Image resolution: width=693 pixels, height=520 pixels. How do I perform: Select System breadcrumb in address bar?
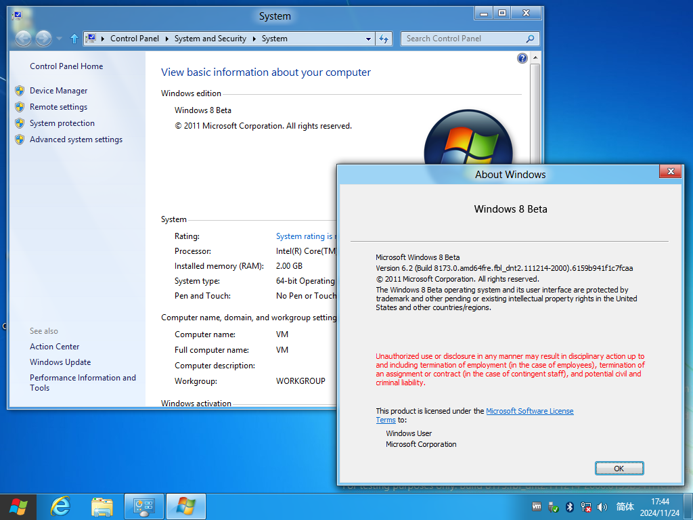coord(275,39)
